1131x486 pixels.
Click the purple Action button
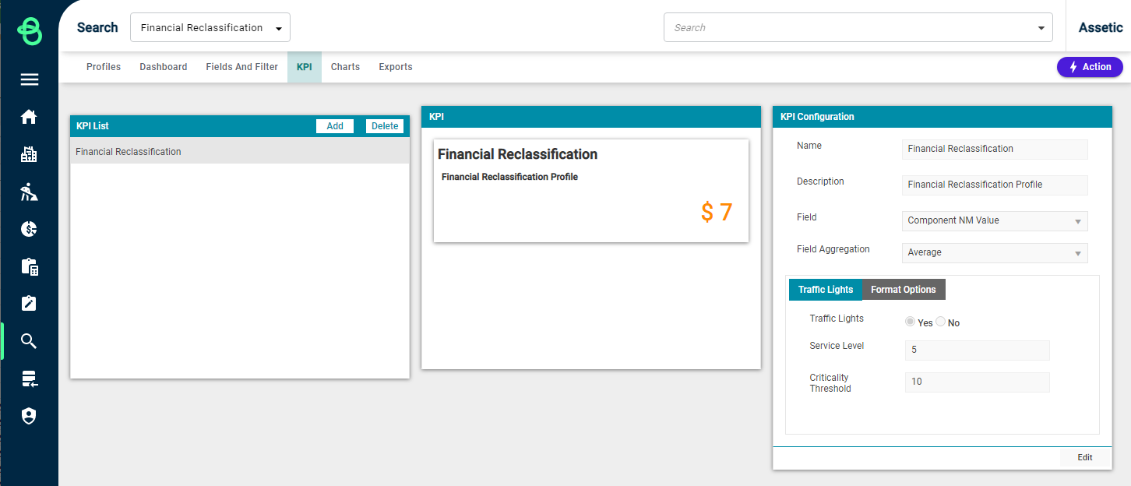pos(1090,67)
